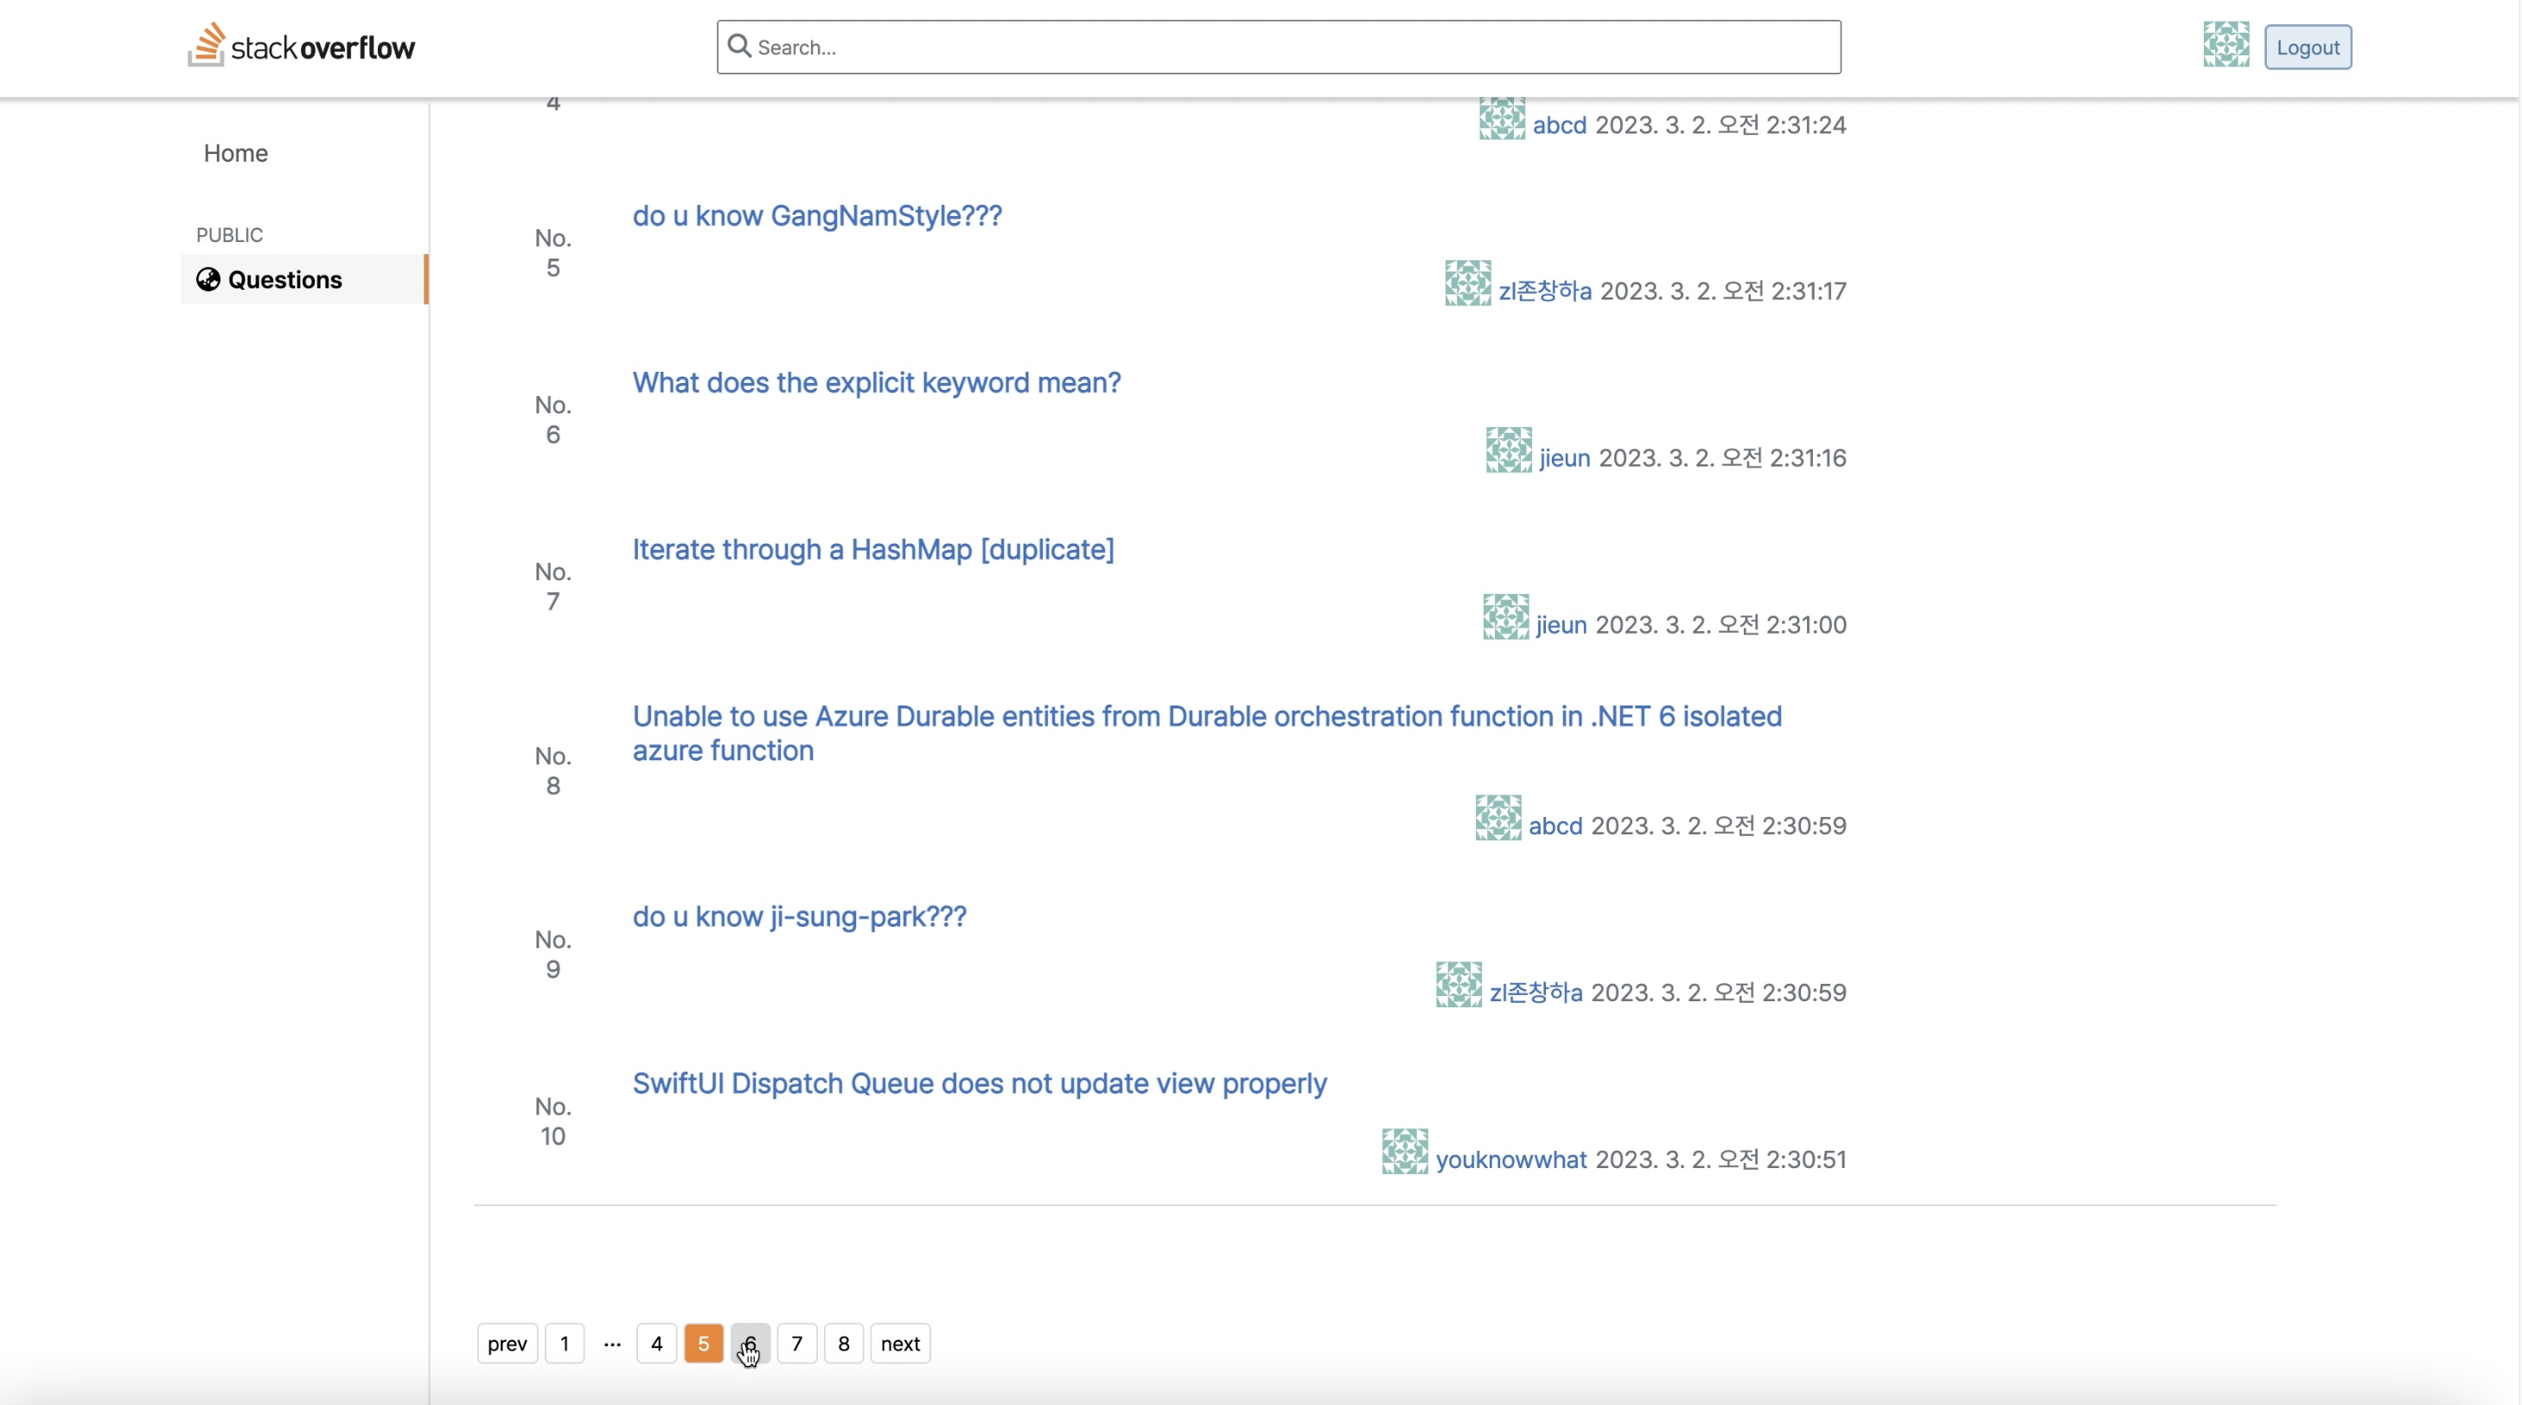Jump to page 1
Image resolution: width=2522 pixels, height=1405 pixels.
(565, 1344)
